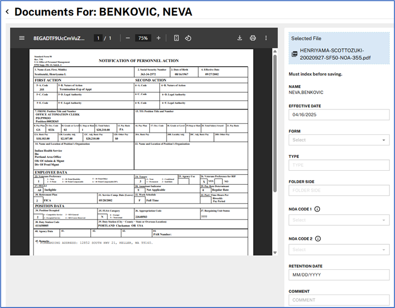Click 'Termination-Exp of Appt' in the document
Viewport: 395px width, 308px height.
point(76,89)
